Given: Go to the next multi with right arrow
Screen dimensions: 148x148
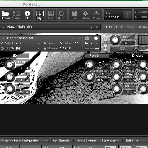Looking at the screenshot, I should point(97,27).
